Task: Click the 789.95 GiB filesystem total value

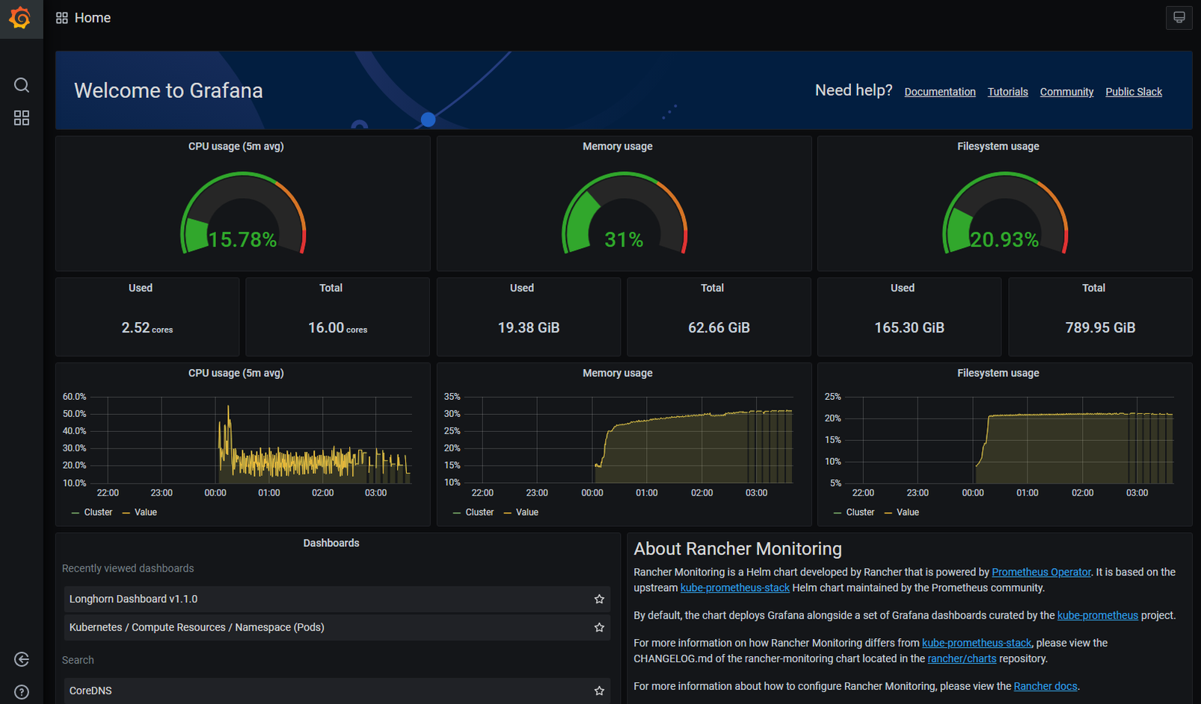Action: click(1100, 328)
